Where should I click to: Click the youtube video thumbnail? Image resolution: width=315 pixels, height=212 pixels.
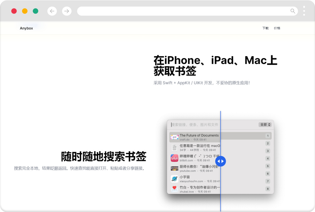(x=174, y=169)
